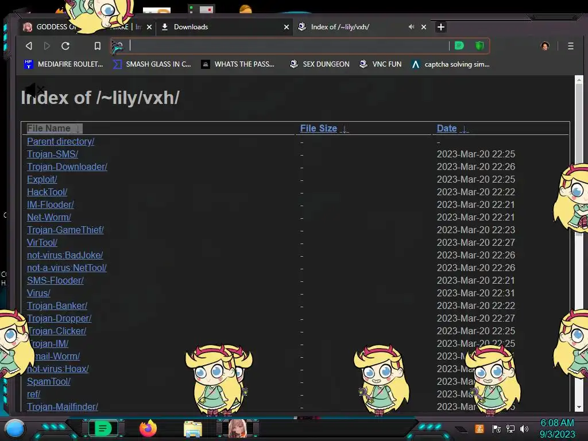
Task: Bookmark this page with the bookmark icon
Action: tap(98, 46)
